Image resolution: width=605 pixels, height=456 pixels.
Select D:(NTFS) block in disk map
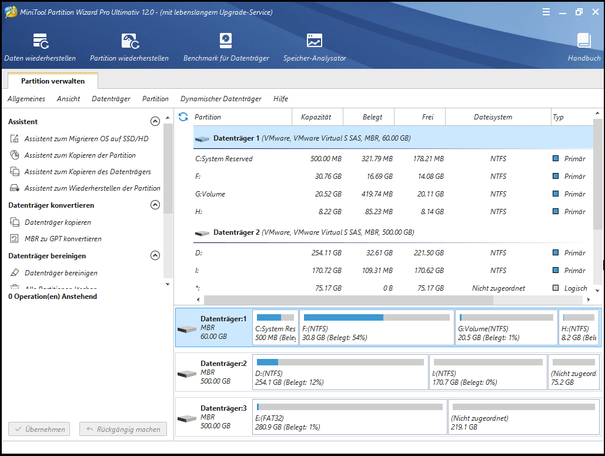pos(340,372)
